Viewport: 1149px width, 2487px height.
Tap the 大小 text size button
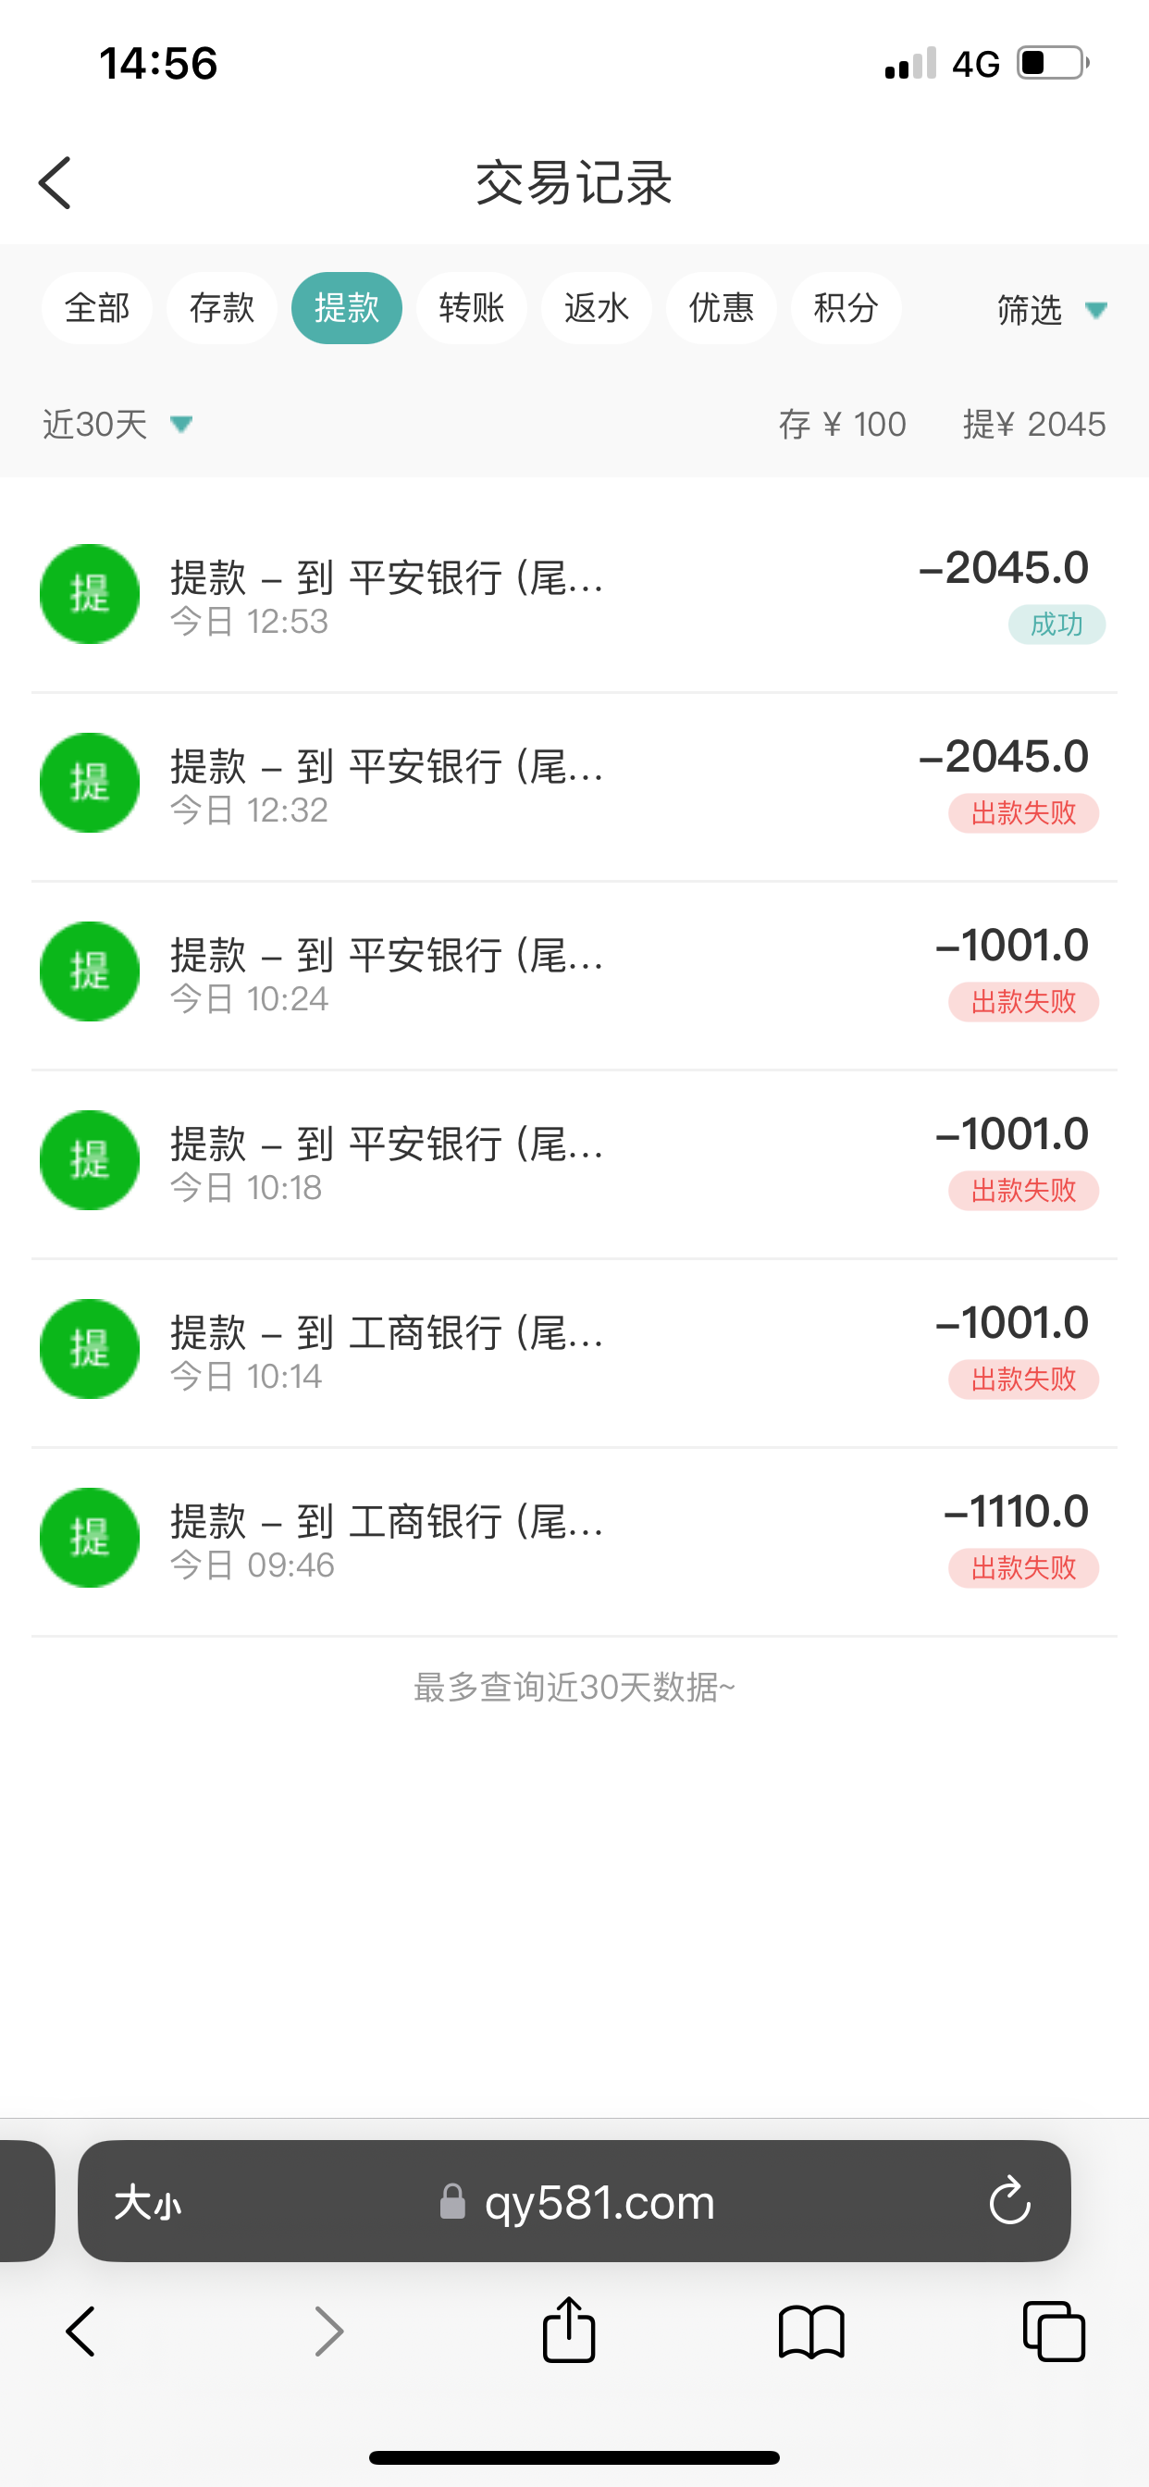[x=148, y=2203]
